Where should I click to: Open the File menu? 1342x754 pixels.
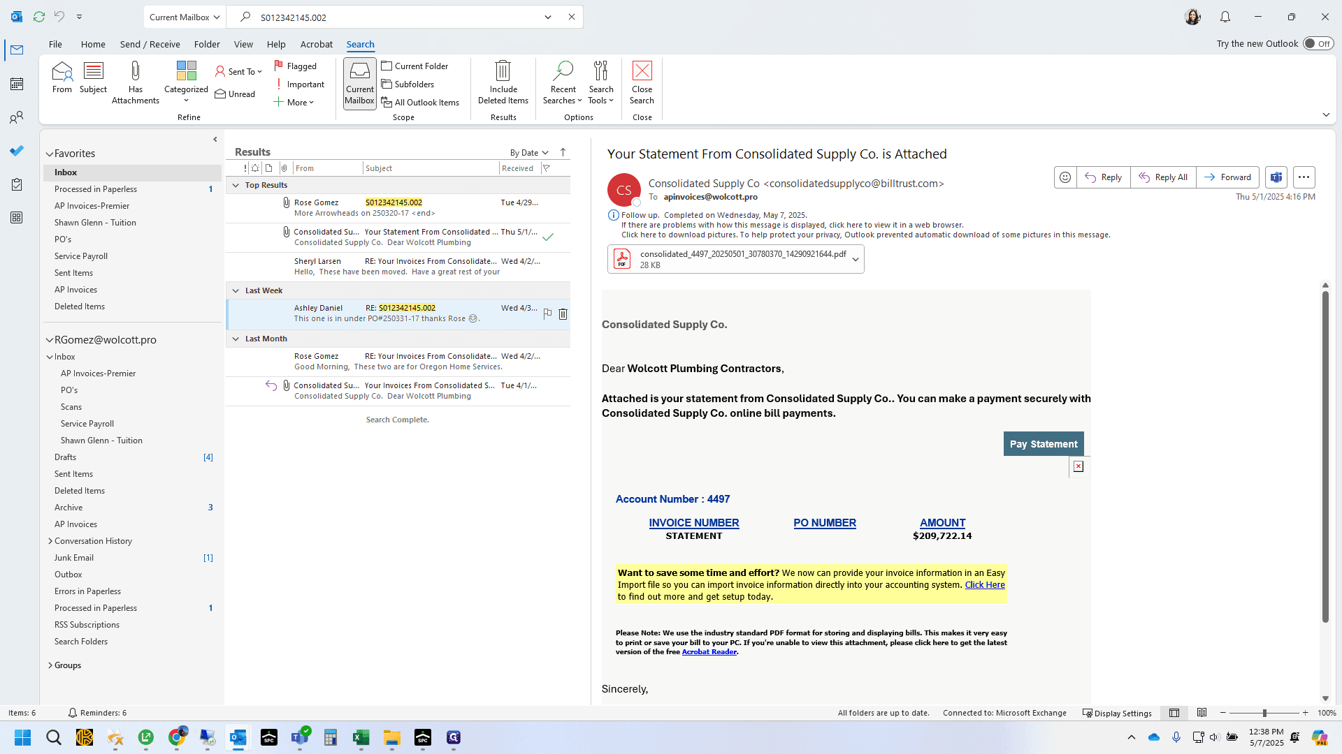click(55, 44)
